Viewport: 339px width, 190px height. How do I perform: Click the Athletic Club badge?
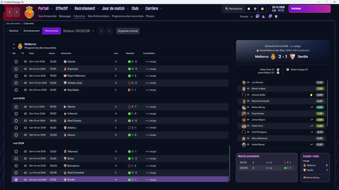65,83
